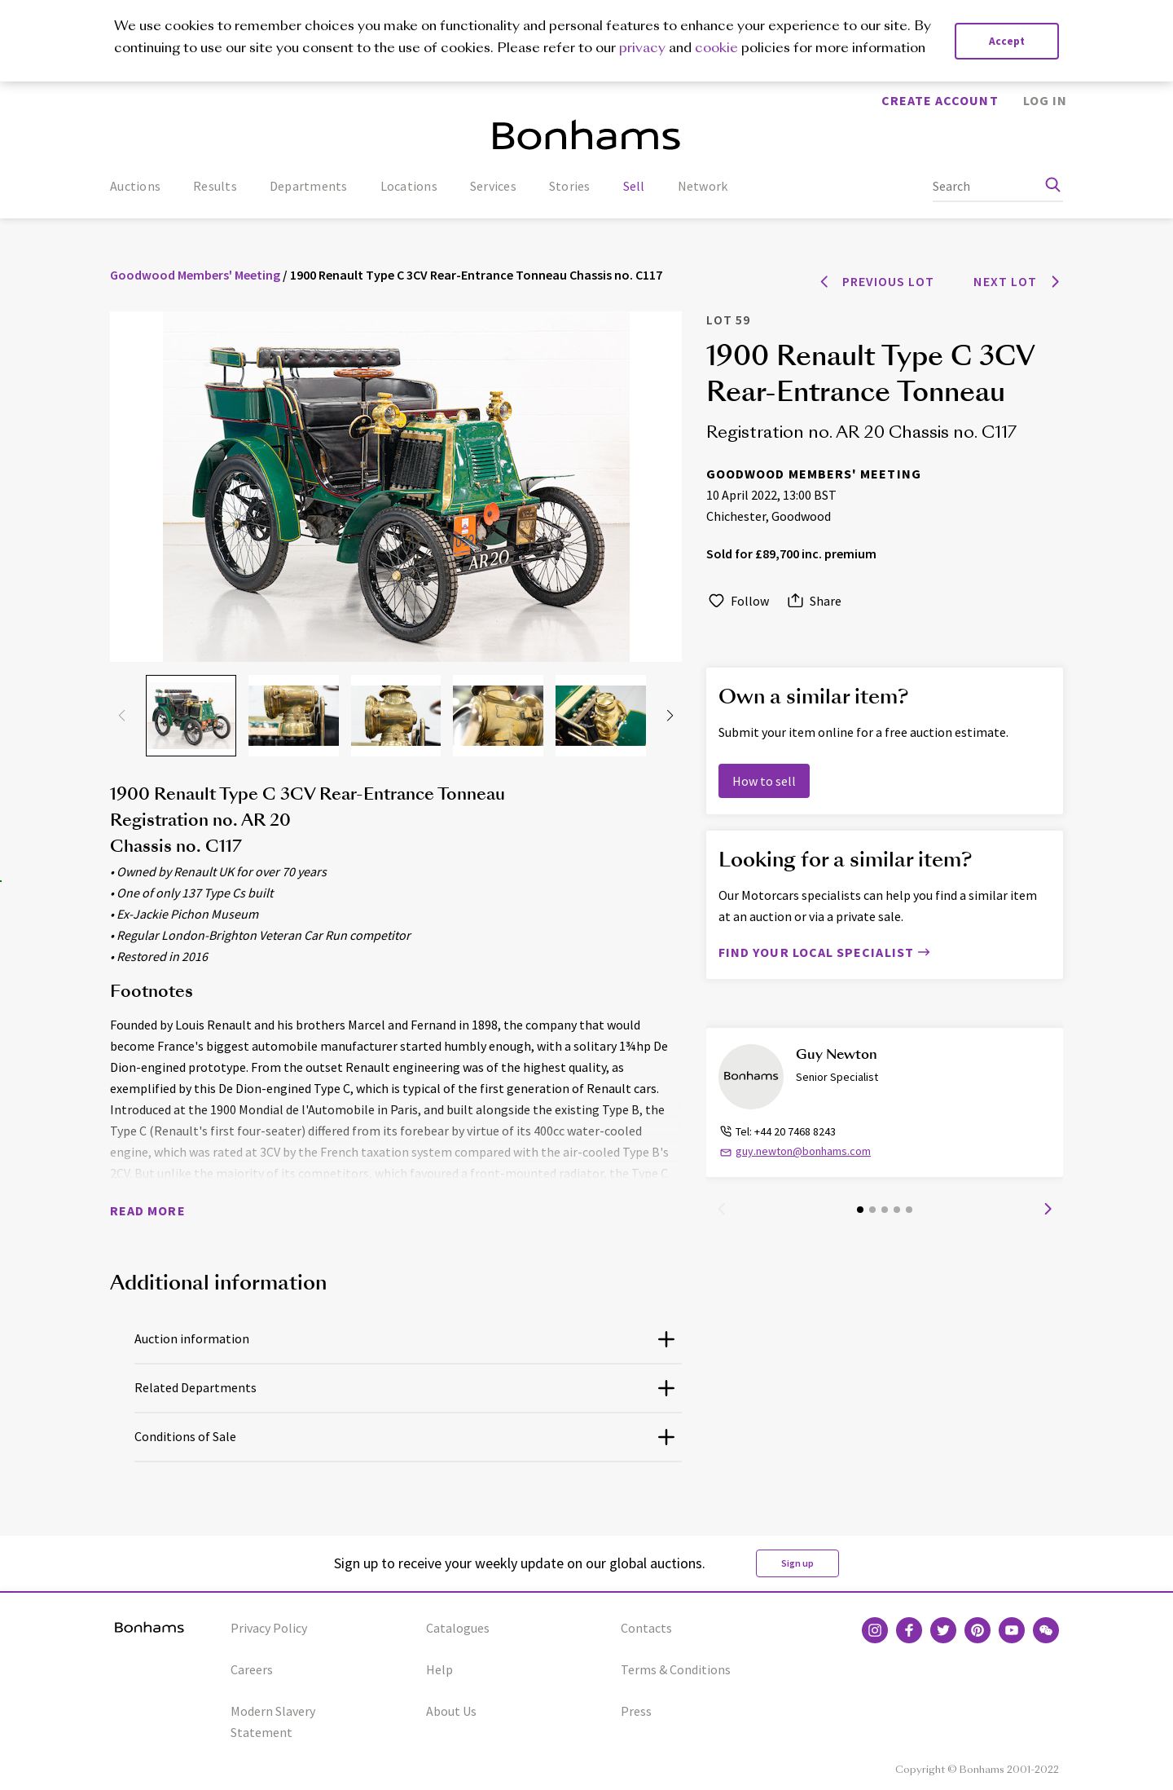Click the WeChat footer icon
The width and height of the screenshot is (1173, 1790).
1046,1630
